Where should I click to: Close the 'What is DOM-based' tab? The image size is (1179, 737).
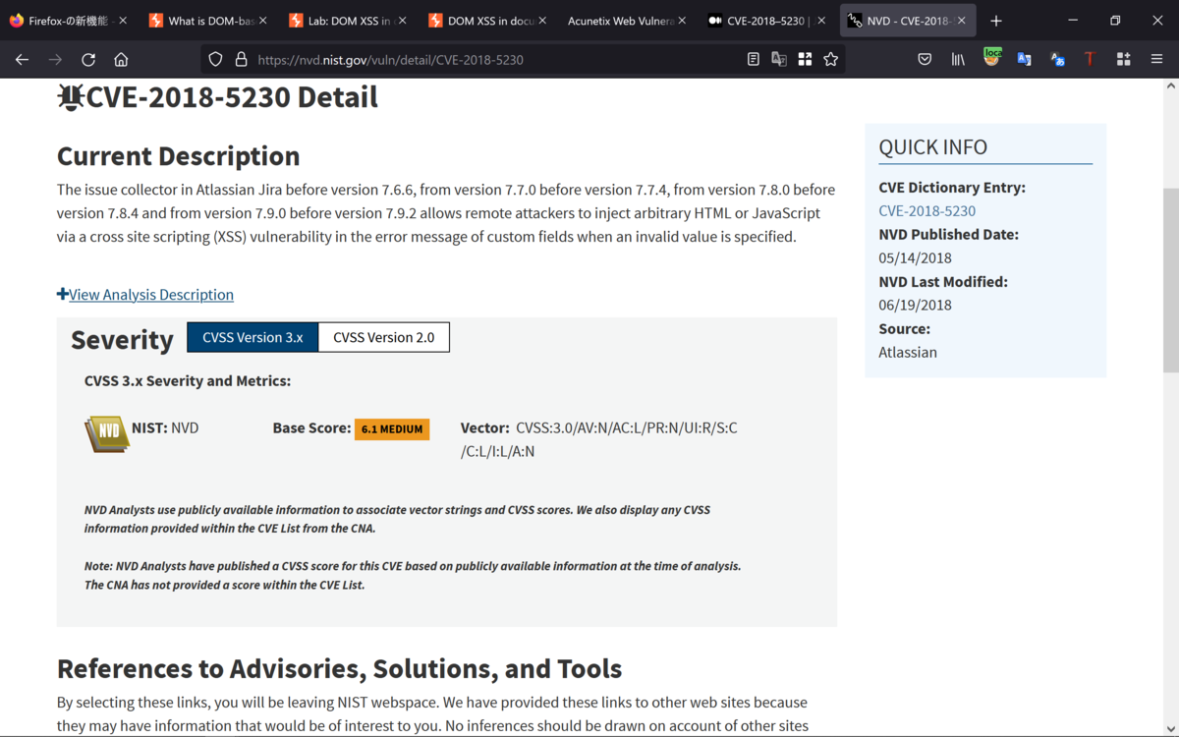click(x=262, y=21)
